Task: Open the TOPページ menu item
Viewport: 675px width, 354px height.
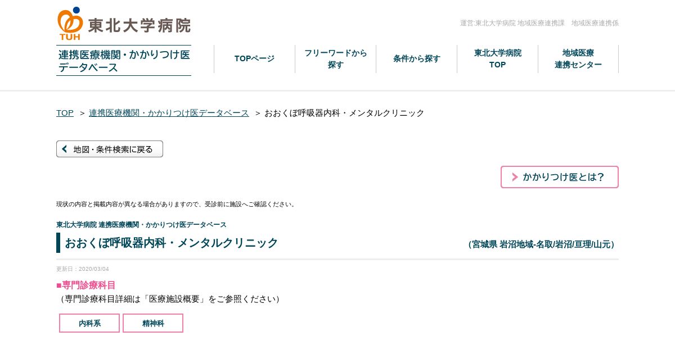Action: coord(254,58)
